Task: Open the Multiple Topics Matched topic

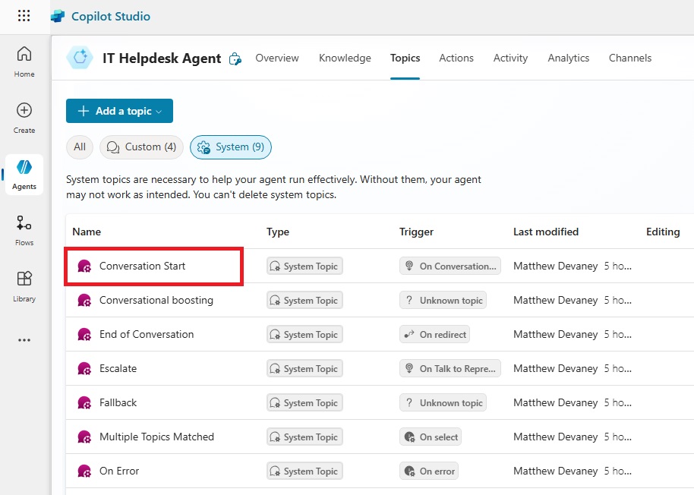Action: (156, 437)
